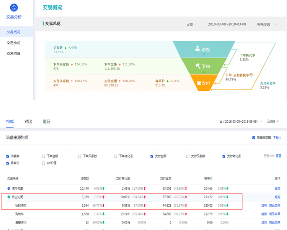Open the 日期 dropdown
The height and width of the screenshot is (230, 287).
(191, 25)
